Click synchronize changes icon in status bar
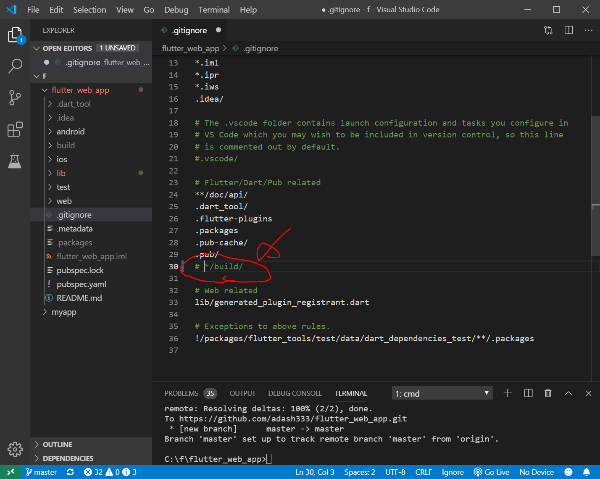This screenshot has width=600, height=479. (x=71, y=472)
